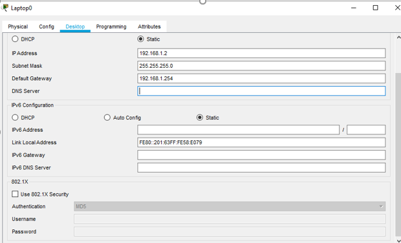The height and width of the screenshot is (243, 401).
Task: Enable Use 802.1X Security checkbox
Action: click(15, 194)
